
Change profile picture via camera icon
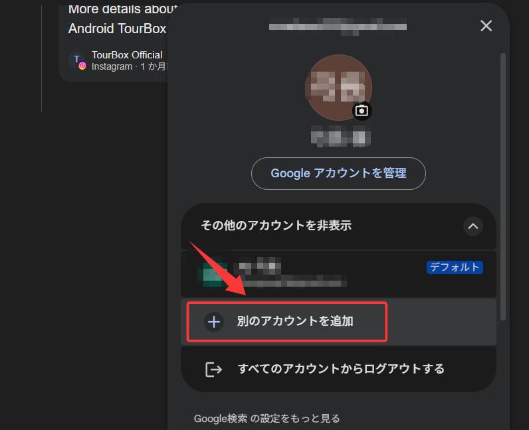(x=362, y=111)
